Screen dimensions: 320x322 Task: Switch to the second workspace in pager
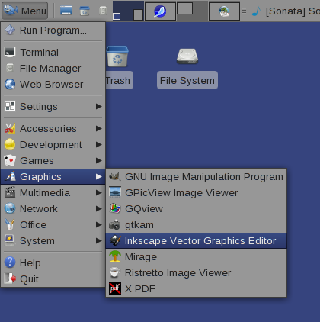click(160, 11)
